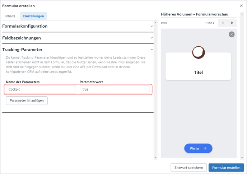Click Formular erstellen blue button
The image size is (247, 174).
pos(226,168)
